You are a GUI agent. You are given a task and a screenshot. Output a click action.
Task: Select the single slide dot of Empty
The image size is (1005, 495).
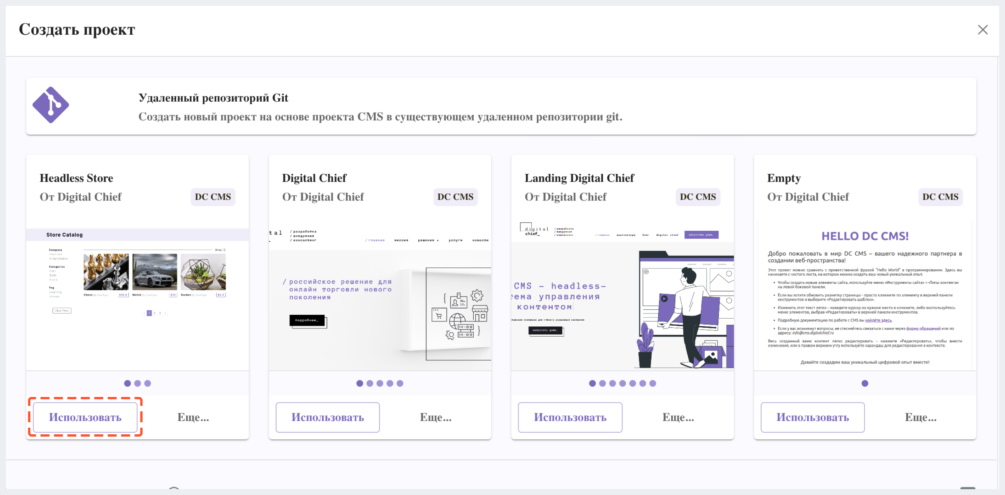tap(865, 383)
